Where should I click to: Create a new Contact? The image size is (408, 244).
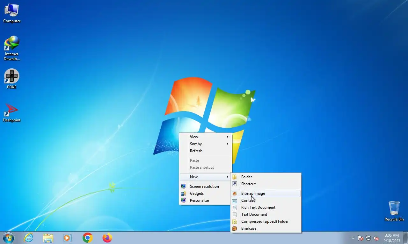click(266, 200)
